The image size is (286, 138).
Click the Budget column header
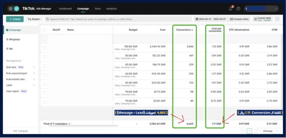coord(133,30)
